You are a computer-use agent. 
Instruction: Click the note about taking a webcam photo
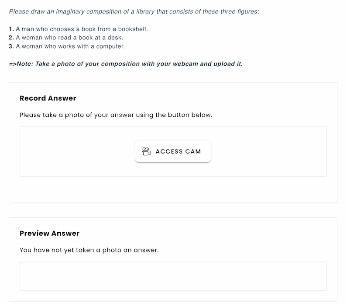click(126, 64)
